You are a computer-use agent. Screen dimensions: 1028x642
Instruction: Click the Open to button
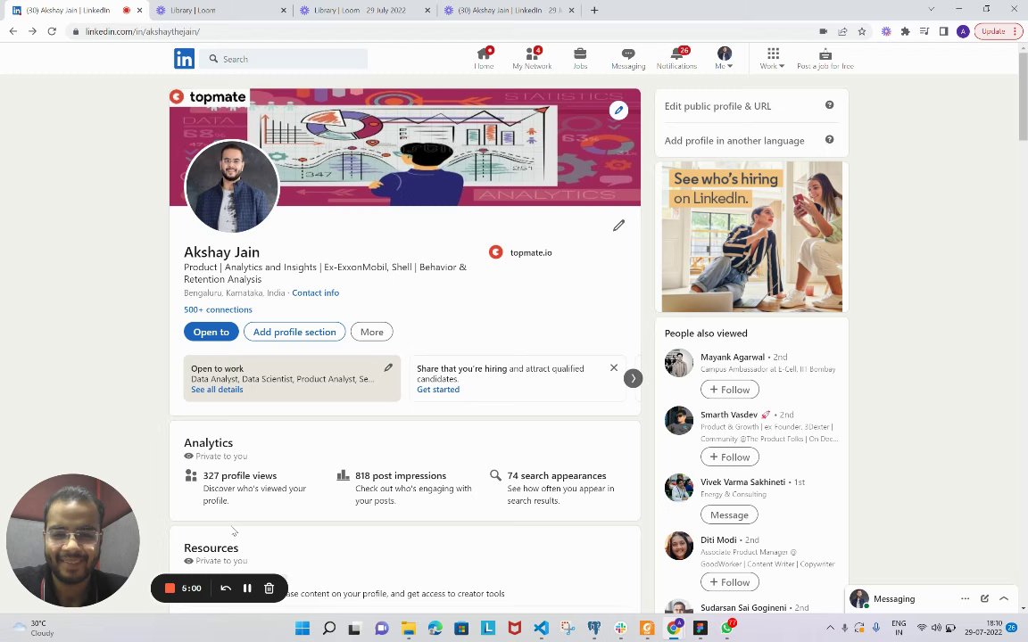(211, 332)
